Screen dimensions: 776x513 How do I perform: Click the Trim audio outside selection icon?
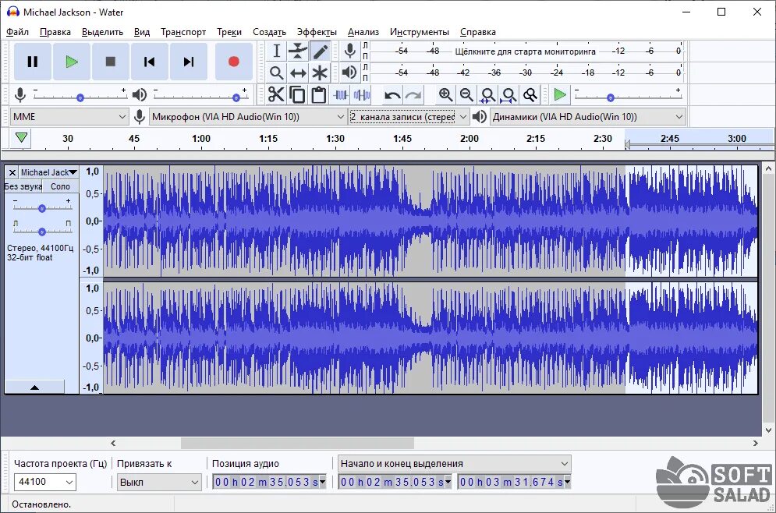click(341, 94)
